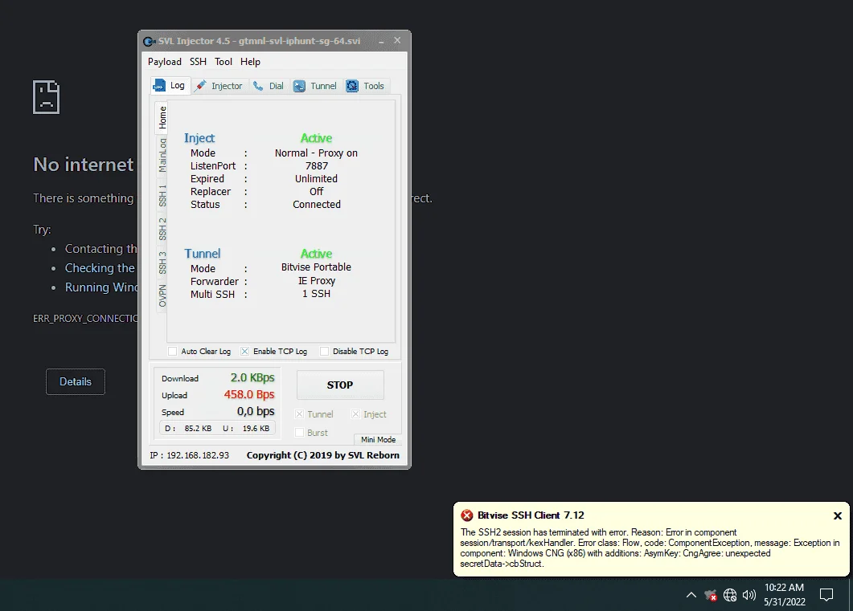Select the vertical SSH 3 tab
Image resolution: width=853 pixels, height=611 pixels.
pyautogui.click(x=162, y=263)
